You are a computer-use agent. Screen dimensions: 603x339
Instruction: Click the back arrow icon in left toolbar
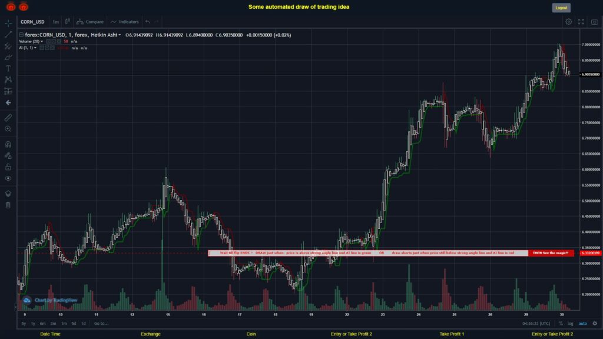(8, 102)
